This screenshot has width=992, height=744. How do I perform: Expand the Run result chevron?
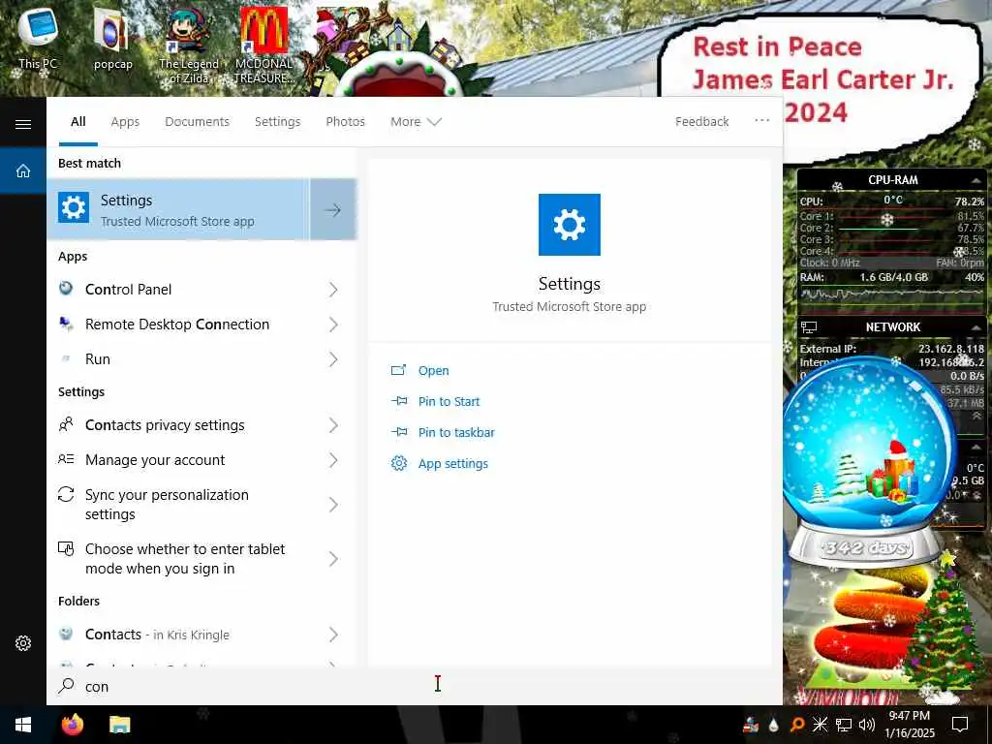click(333, 359)
